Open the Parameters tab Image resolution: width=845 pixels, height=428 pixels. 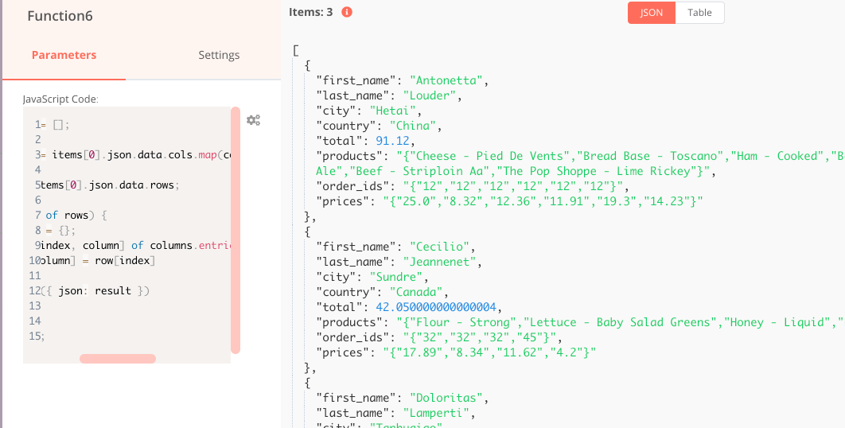(64, 55)
